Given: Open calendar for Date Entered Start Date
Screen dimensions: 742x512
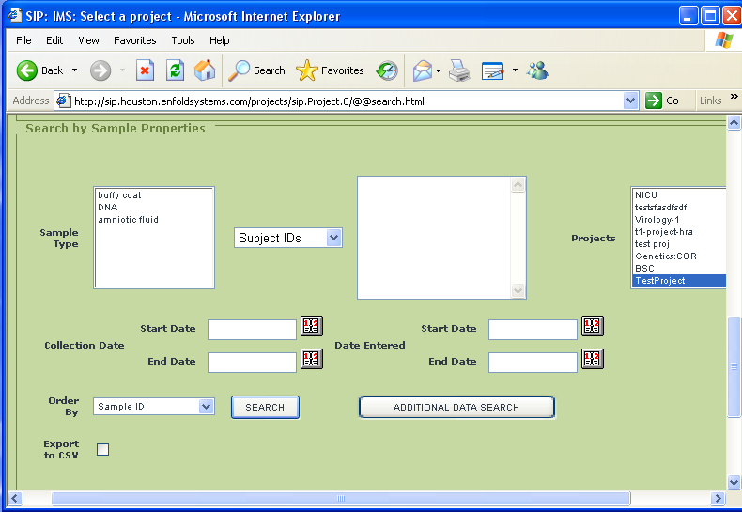Looking at the screenshot, I should click(593, 326).
